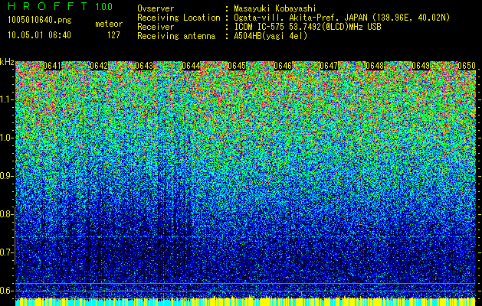Click the 0.7 kHz axis label

[7, 252]
